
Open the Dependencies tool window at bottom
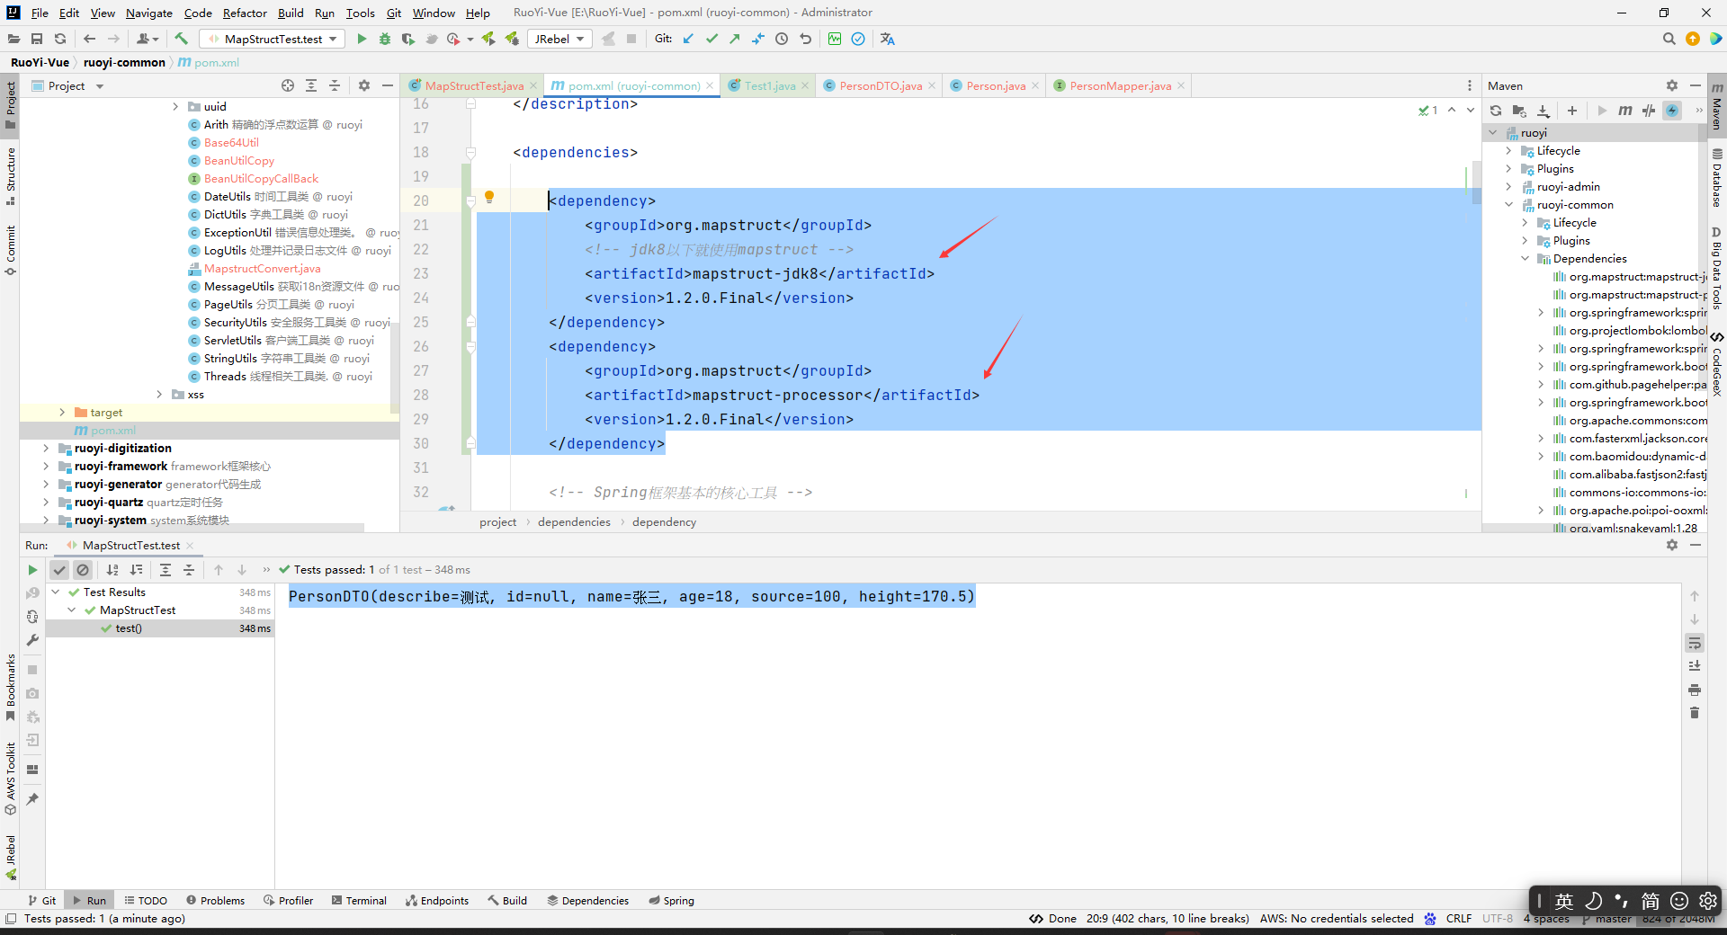587,900
